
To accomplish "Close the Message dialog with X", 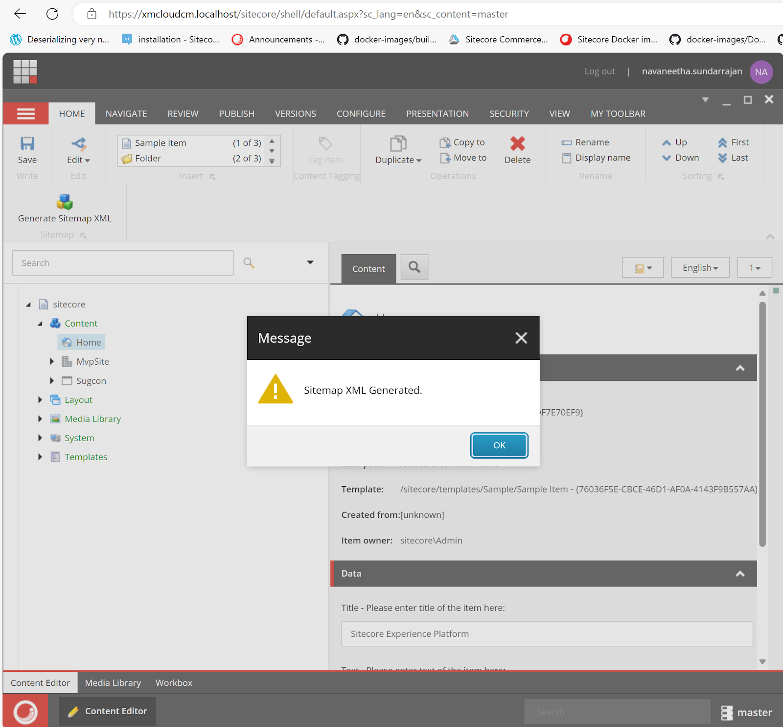I will pos(521,338).
